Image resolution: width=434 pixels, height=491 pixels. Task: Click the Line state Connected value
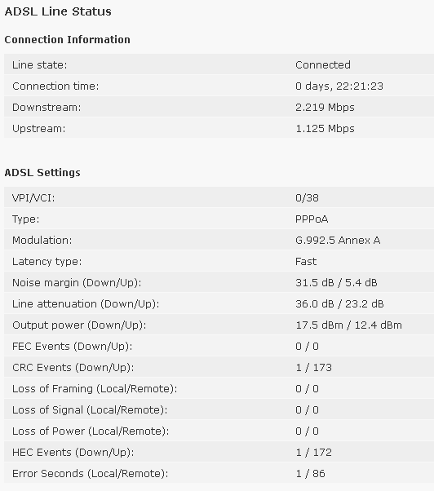(x=323, y=64)
